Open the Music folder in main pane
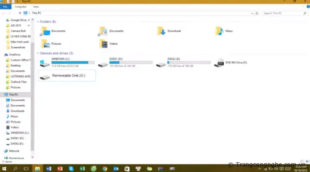310x172 pixels. (219, 31)
